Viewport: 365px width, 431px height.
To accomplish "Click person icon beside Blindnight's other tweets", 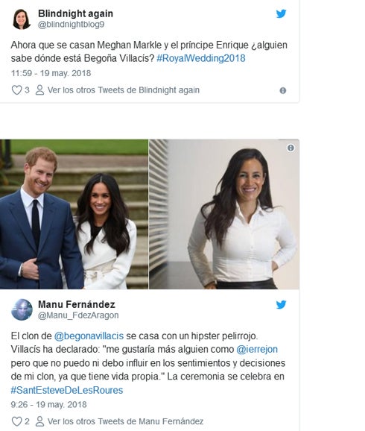I will tap(39, 90).
